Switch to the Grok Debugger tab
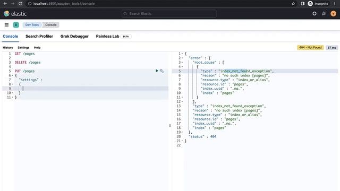Screen dimensions: 340x191 (74, 37)
